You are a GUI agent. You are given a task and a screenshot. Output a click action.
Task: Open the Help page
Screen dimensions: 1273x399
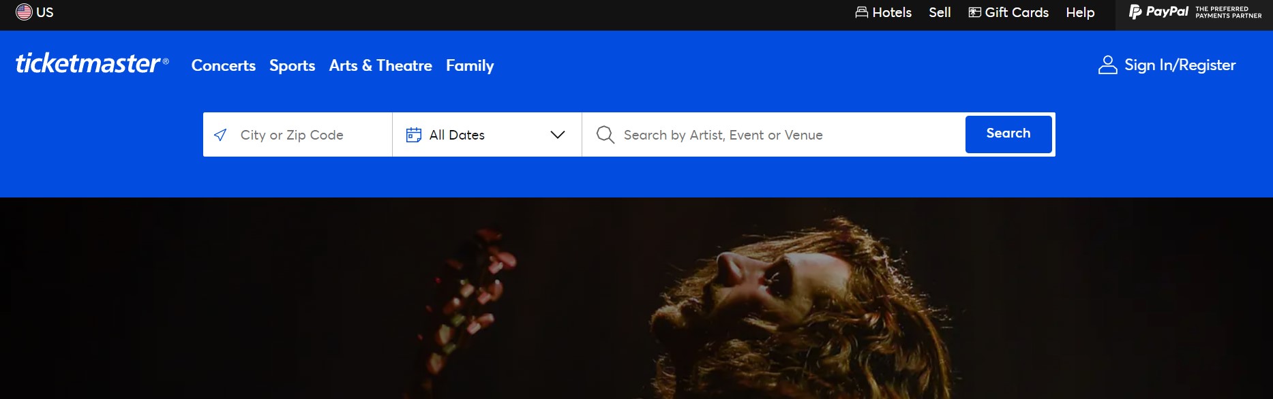point(1079,12)
